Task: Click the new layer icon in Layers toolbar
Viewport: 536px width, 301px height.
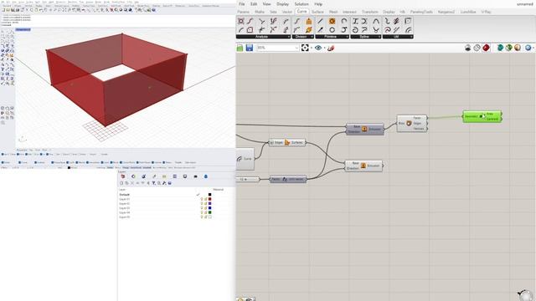Action: click(121, 183)
